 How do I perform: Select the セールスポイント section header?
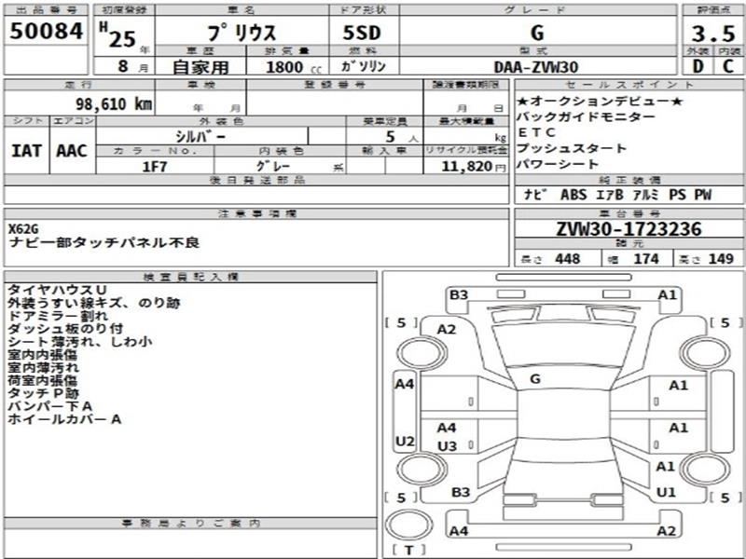pos(629,85)
